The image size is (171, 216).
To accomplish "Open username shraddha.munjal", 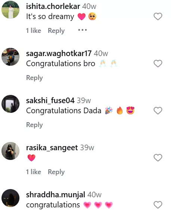I will (x=56, y=195).
